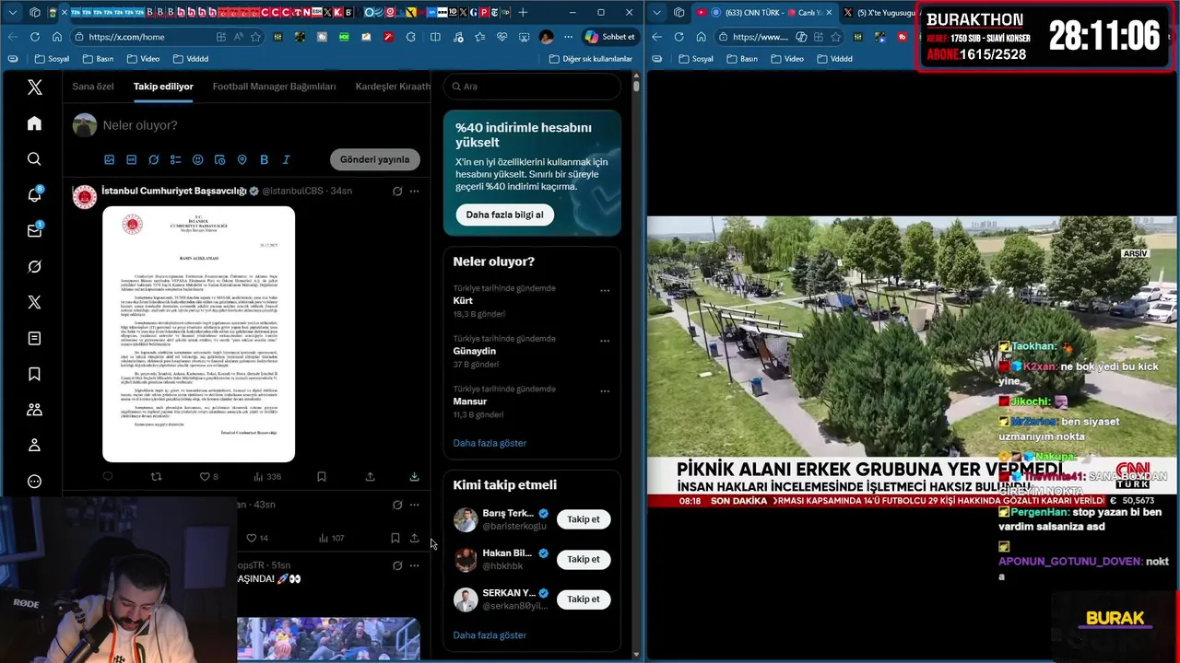Click the Ara search box on X
The width and height of the screenshot is (1180, 663).
(x=532, y=87)
